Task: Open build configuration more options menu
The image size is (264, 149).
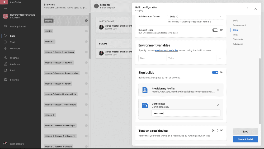Action: pos(248,9)
